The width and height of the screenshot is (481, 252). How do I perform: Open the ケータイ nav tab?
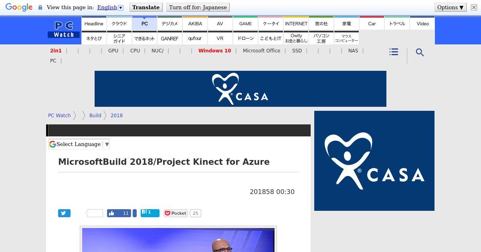(271, 24)
